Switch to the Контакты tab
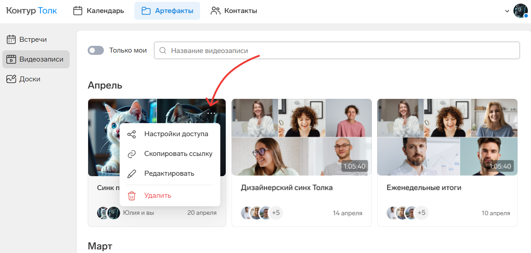Viewport: 531px width, 253px height. pyautogui.click(x=234, y=11)
